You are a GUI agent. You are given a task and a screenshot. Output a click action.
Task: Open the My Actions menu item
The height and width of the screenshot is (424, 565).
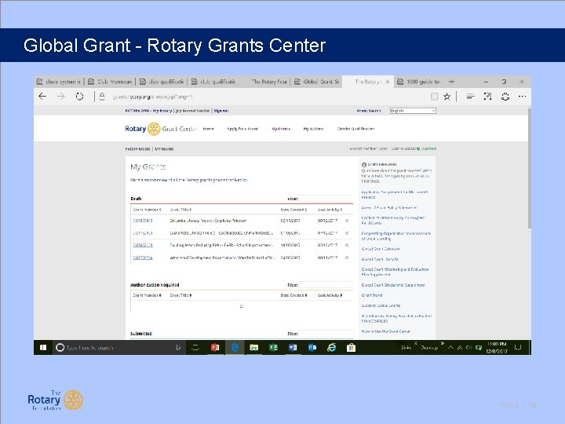tap(313, 129)
